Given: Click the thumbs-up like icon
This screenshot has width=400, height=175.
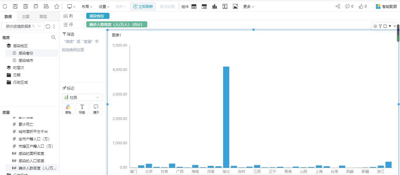Looking at the screenshot, I should [x=361, y=6].
